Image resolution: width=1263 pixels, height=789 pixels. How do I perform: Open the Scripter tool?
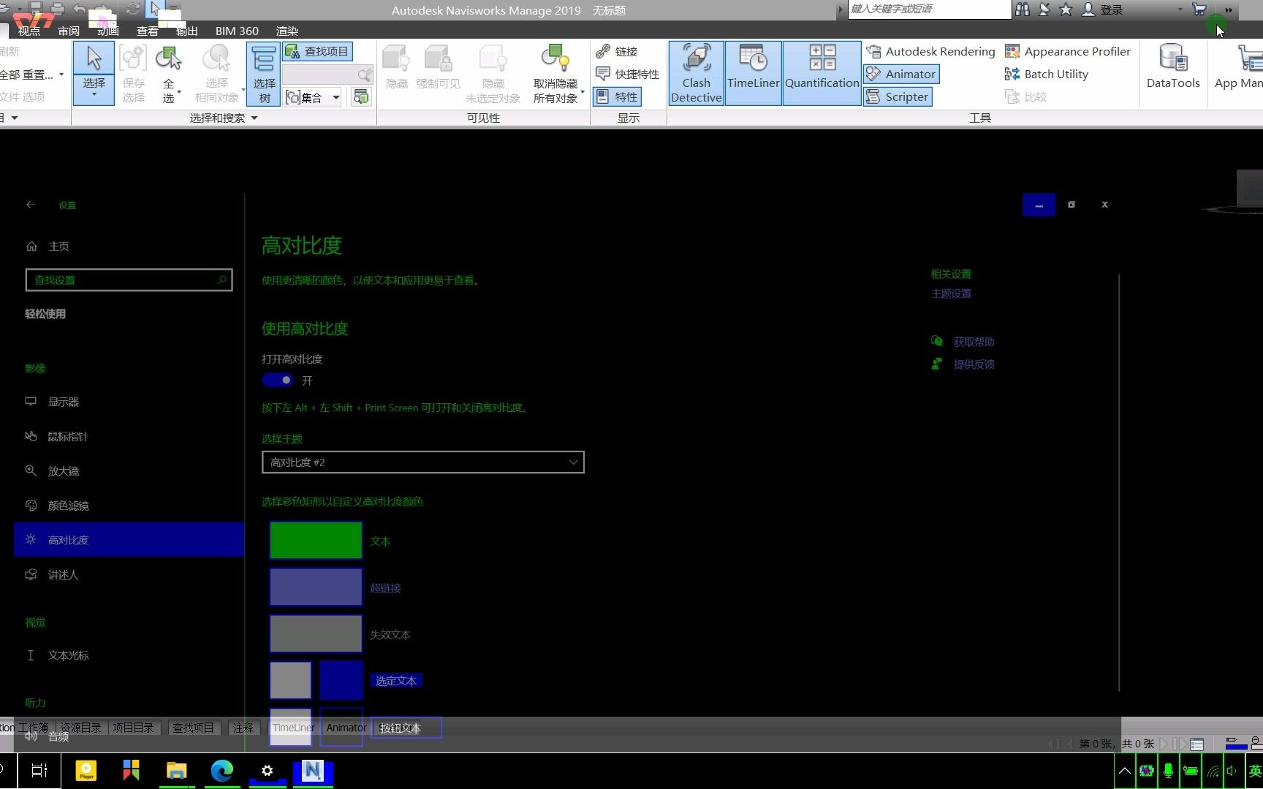[898, 96]
